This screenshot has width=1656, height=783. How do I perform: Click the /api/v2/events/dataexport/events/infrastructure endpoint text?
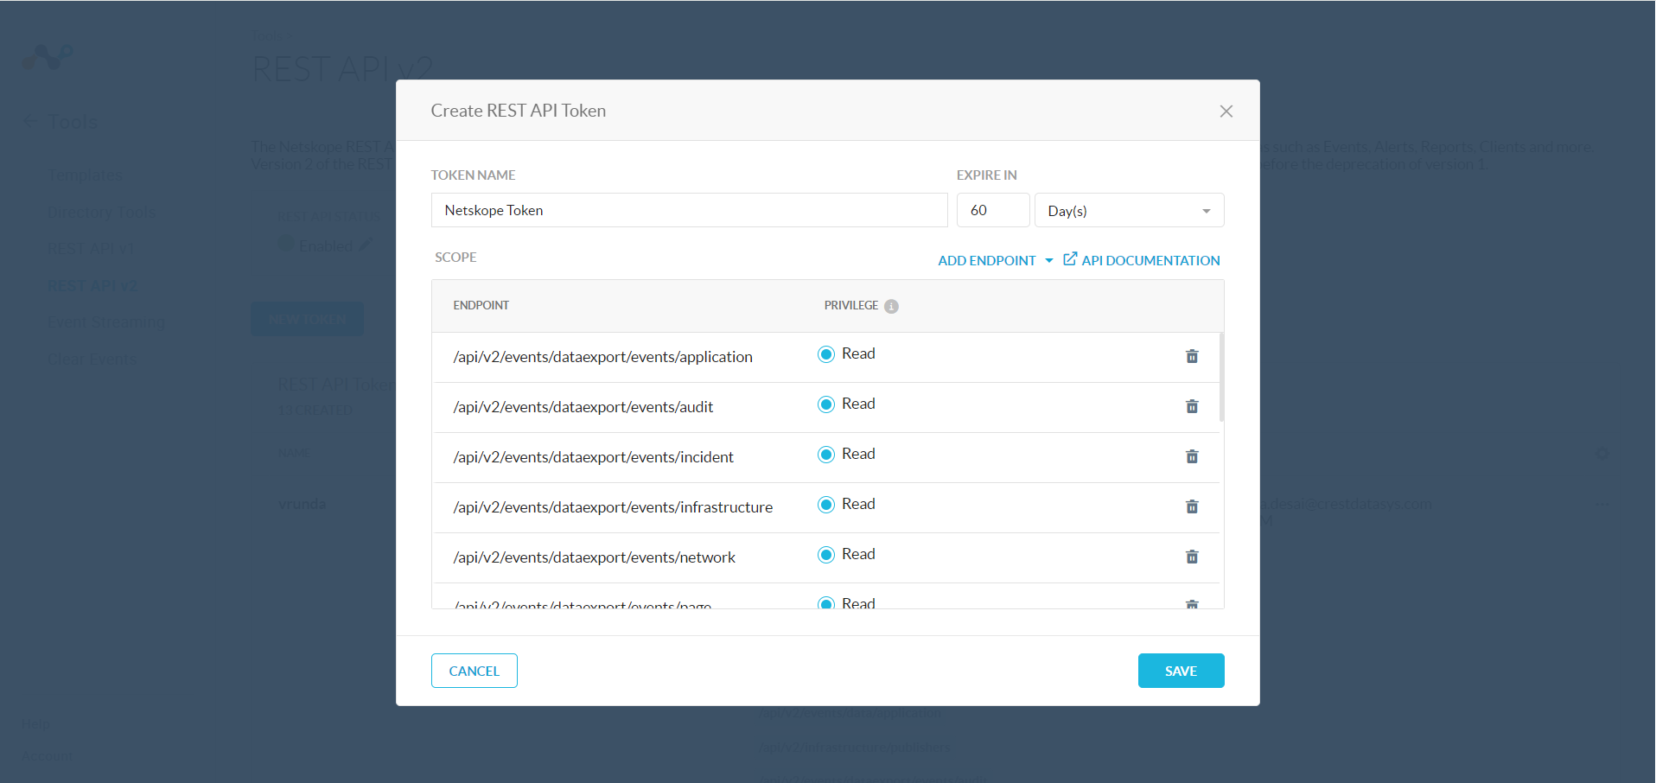(613, 507)
